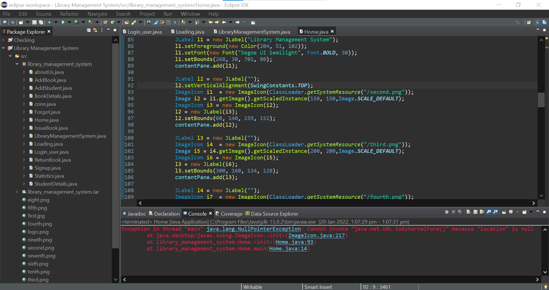Collapse All in Package Explorer

coord(88,30)
